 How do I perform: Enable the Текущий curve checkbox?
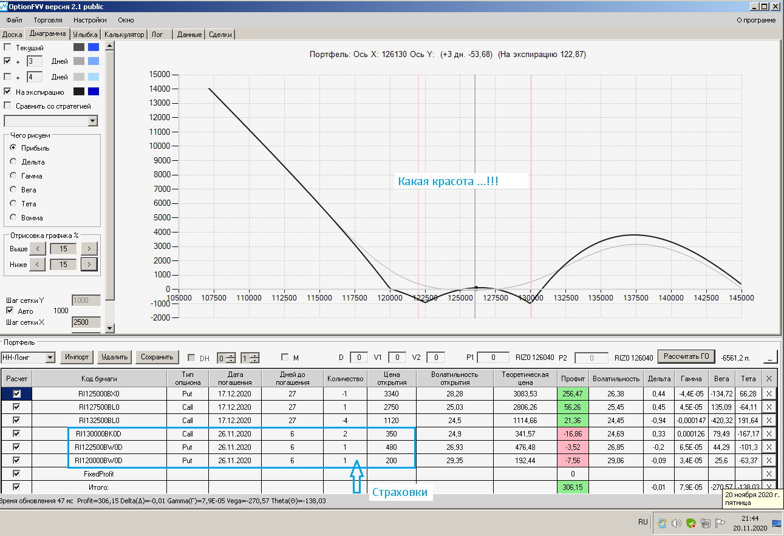coord(7,47)
